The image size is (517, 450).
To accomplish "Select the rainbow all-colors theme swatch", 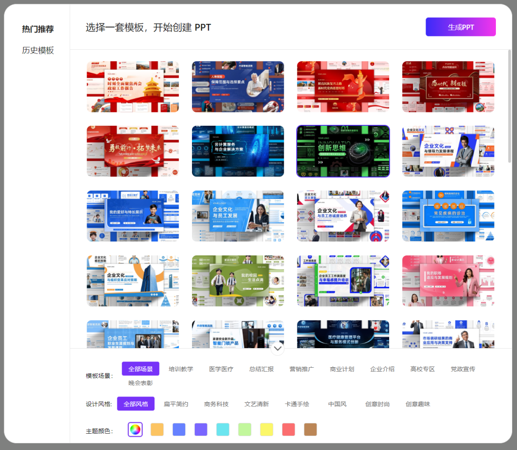I will (x=135, y=429).
